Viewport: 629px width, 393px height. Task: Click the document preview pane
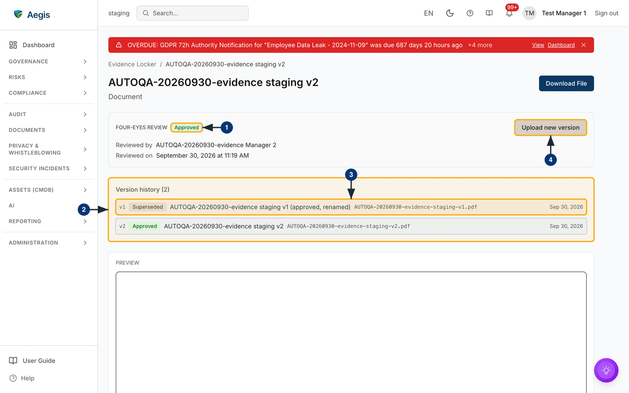point(351,332)
